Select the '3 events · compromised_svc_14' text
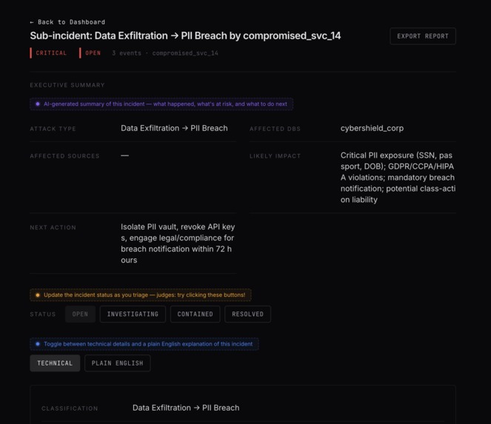Image resolution: width=491 pixels, height=424 pixels. point(165,53)
